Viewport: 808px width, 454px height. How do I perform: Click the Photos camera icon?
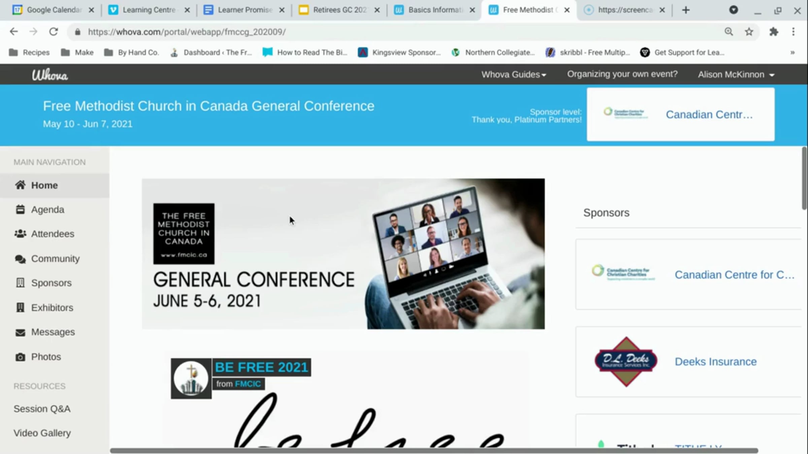point(20,357)
